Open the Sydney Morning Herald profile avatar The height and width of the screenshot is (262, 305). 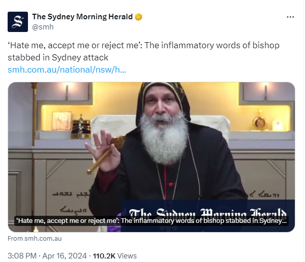(x=18, y=22)
